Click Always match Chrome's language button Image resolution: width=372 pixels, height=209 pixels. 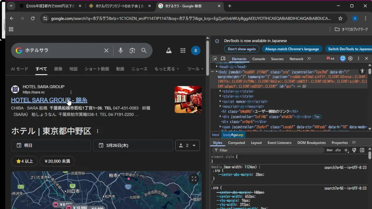(x=292, y=49)
